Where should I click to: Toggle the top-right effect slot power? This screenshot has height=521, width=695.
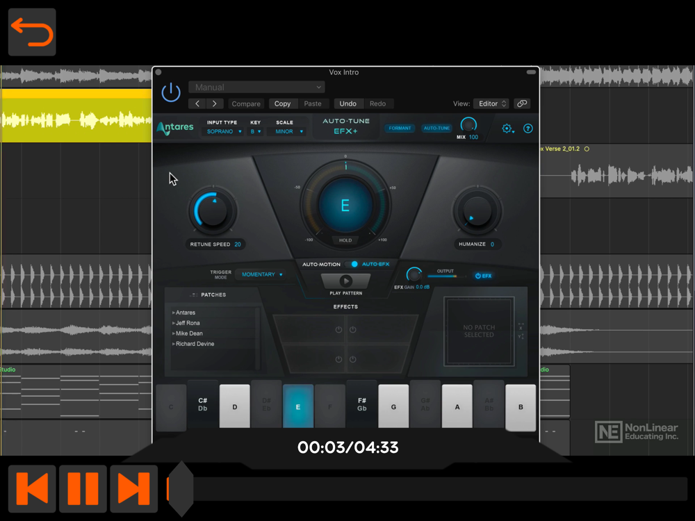(353, 329)
